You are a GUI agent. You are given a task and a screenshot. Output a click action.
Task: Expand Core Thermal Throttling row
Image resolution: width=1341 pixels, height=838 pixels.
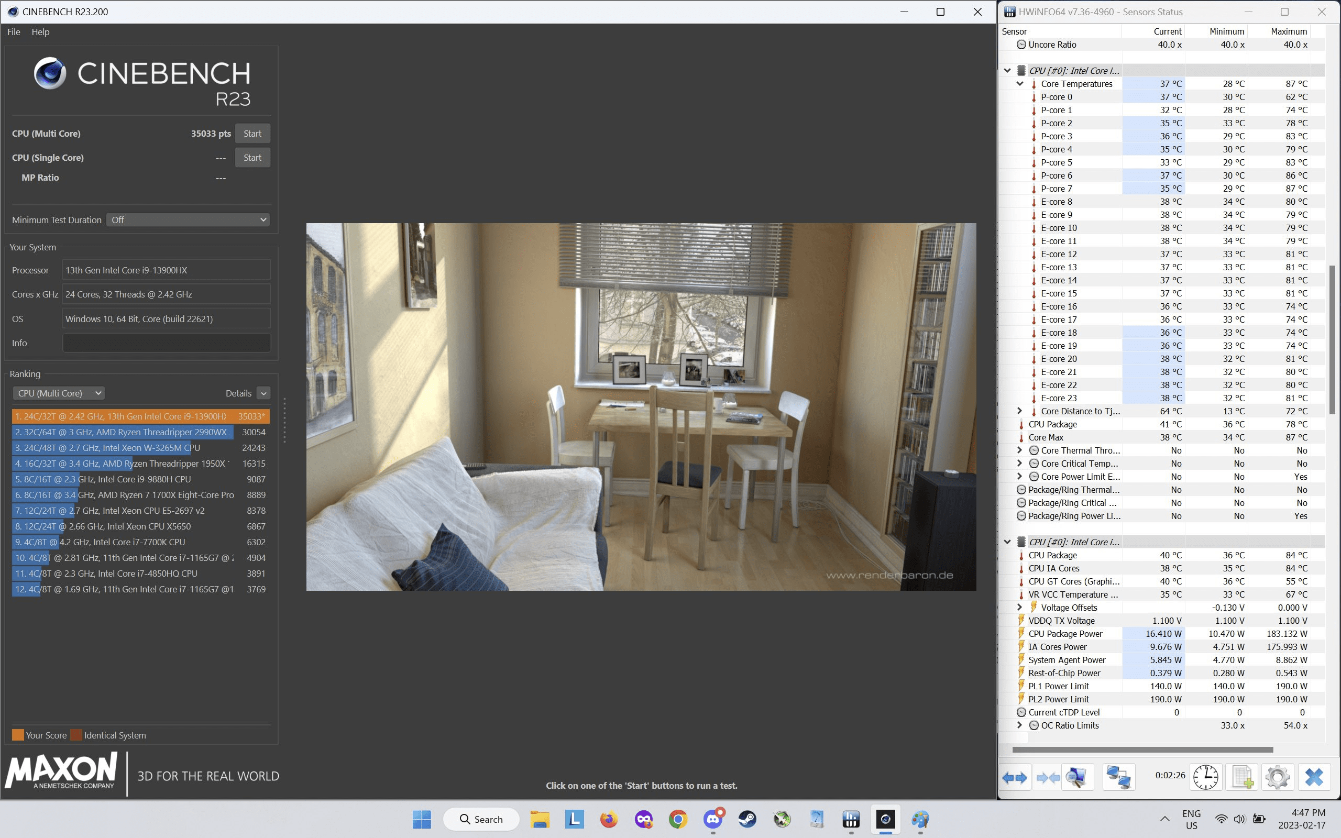pos(1019,450)
